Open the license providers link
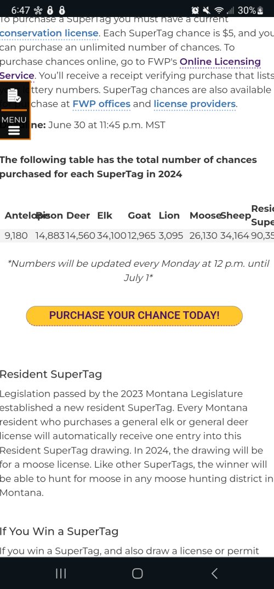Screen dimensions: 274x589 pos(195,104)
